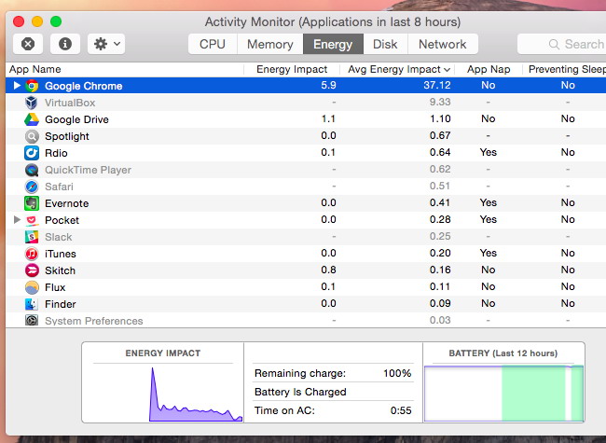
Task: Click the Safari compass icon
Action: pyautogui.click(x=32, y=187)
